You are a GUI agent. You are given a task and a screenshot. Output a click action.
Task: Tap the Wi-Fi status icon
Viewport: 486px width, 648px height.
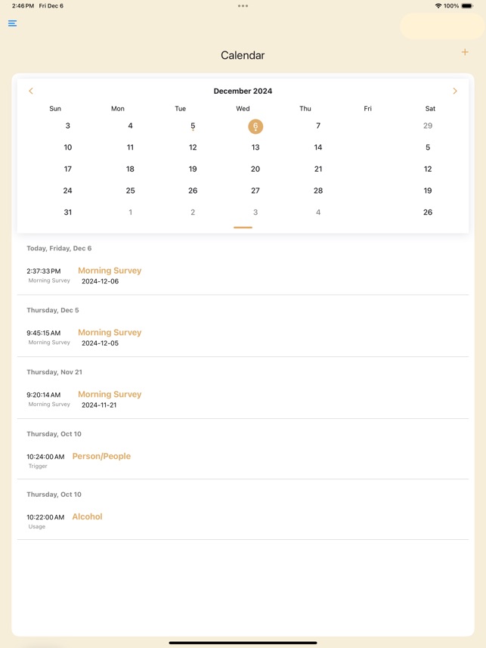pos(439,5)
